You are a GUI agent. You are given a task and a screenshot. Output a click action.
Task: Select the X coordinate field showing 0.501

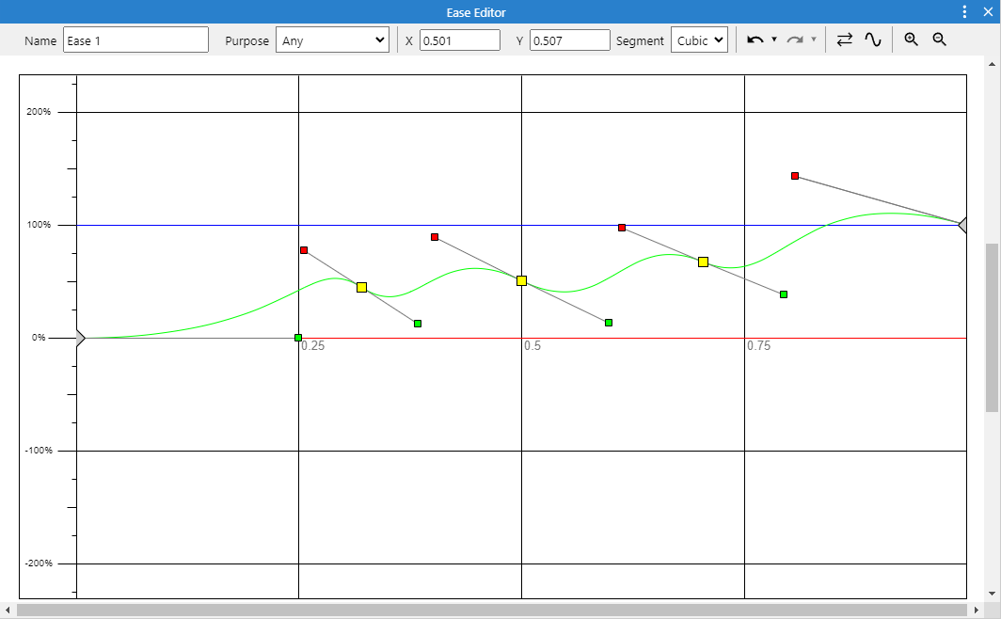click(458, 40)
